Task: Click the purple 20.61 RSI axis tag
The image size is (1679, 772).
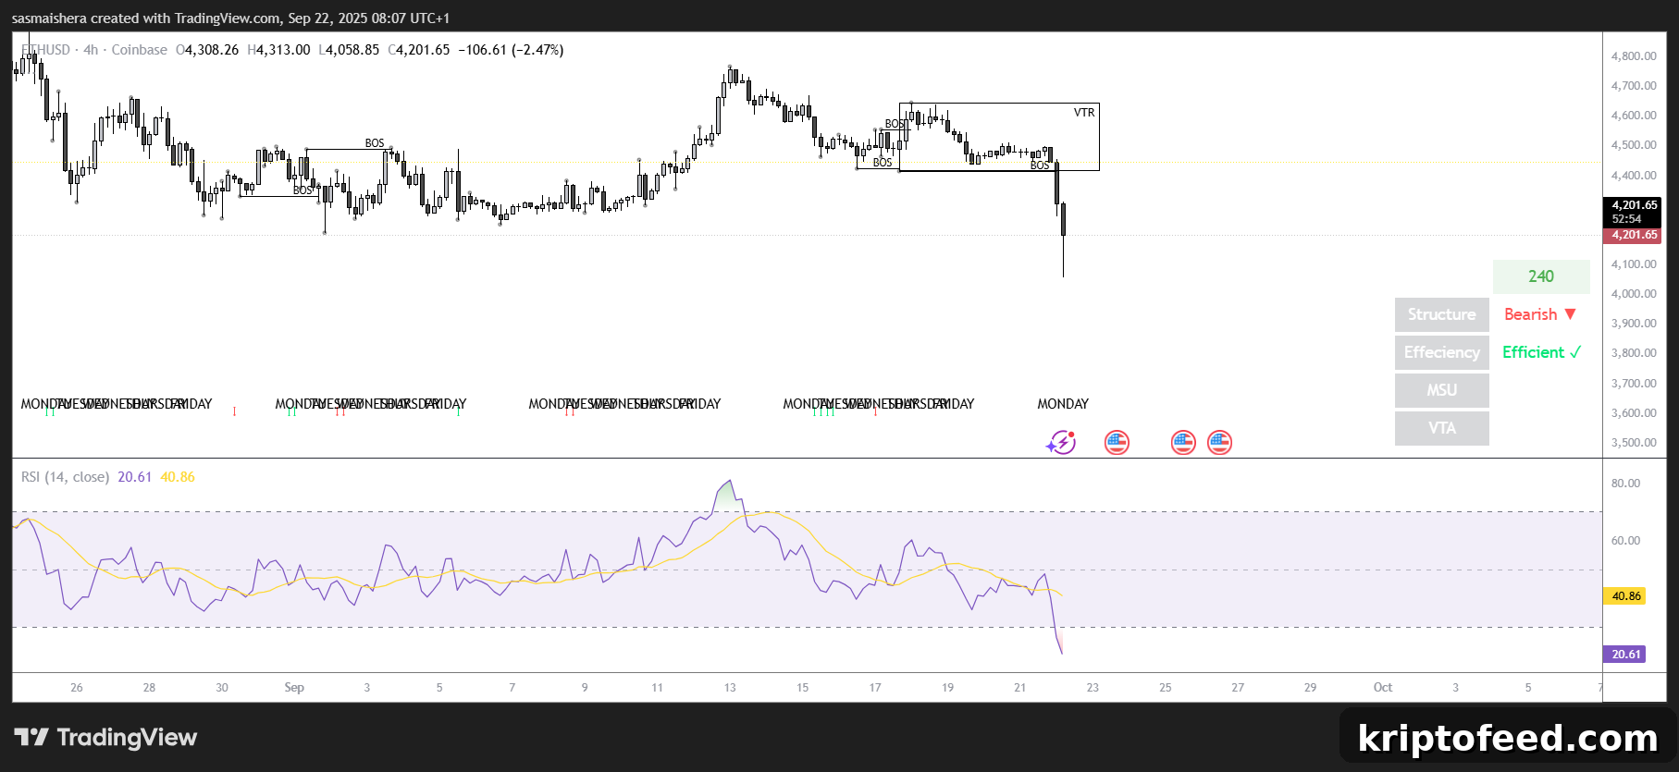Action: coord(1624,655)
